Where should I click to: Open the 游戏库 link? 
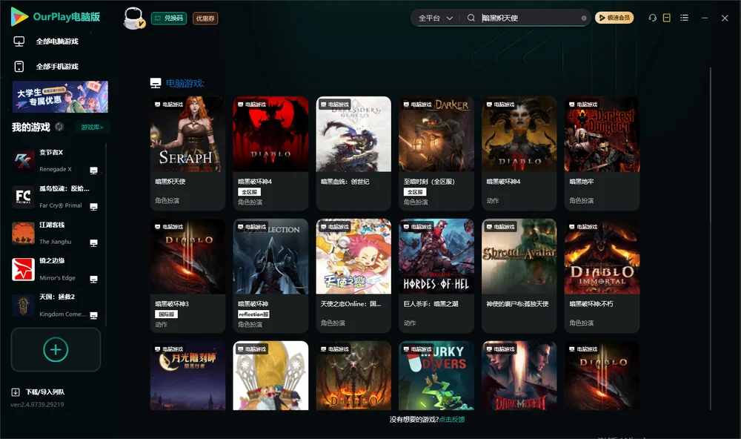92,128
